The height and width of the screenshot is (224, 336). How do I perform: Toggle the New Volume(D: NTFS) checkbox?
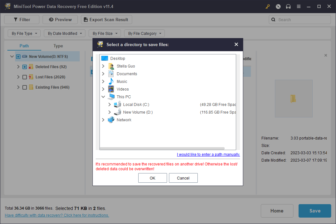(18, 57)
